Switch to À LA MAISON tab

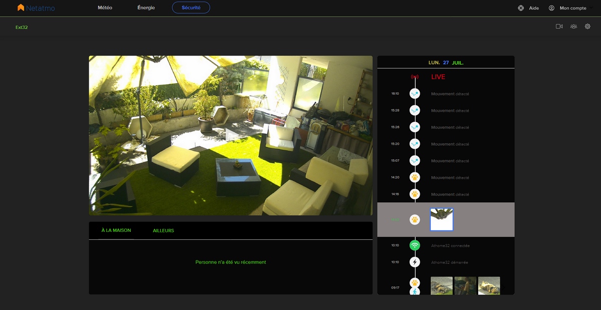click(x=116, y=230)
